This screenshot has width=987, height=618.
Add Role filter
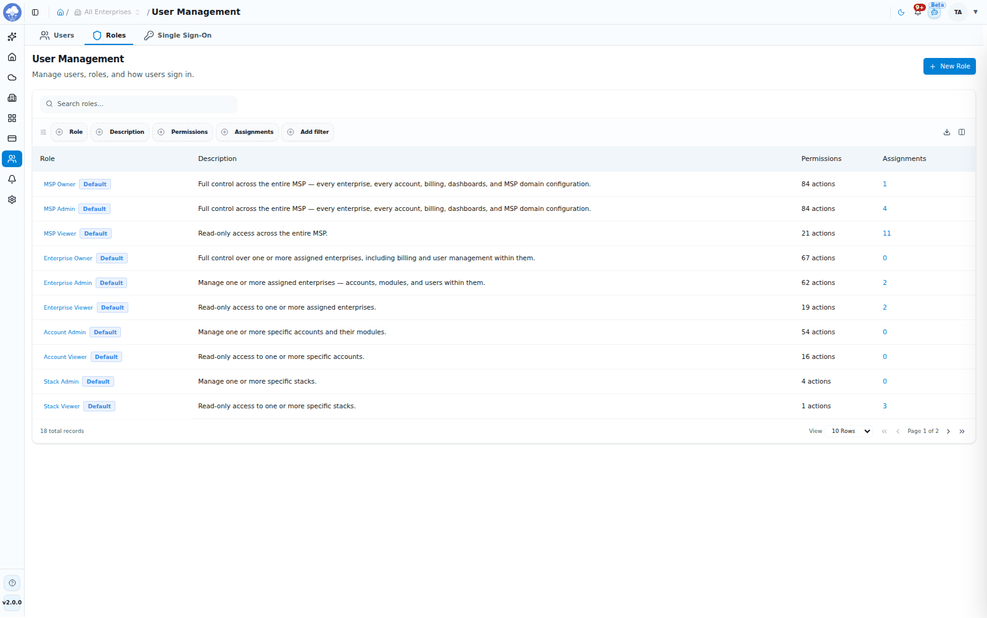(x=69, y=132)
